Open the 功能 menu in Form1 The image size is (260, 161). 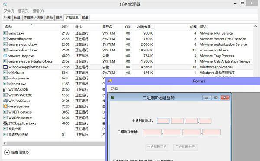coord(114,89)
